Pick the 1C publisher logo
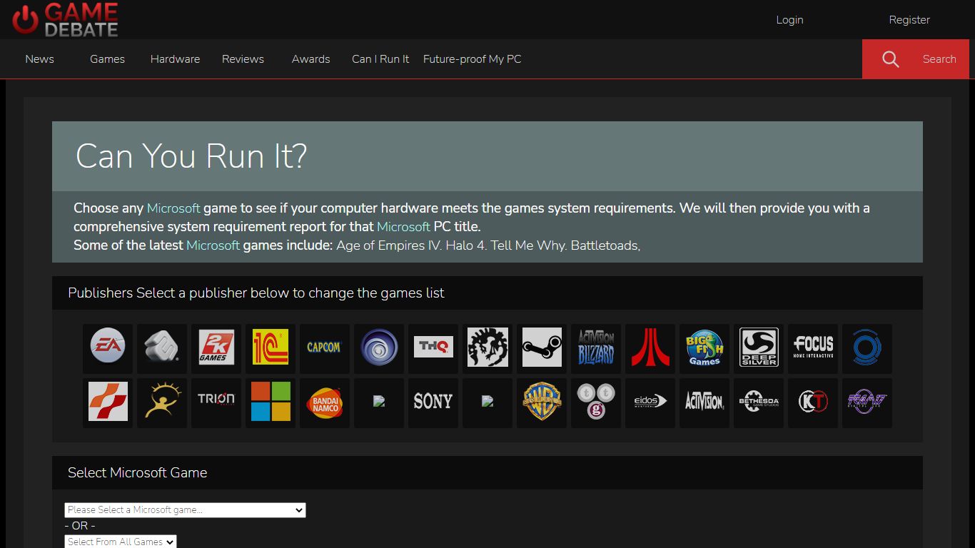Screen dimensions: 975x548 (271, 347)
